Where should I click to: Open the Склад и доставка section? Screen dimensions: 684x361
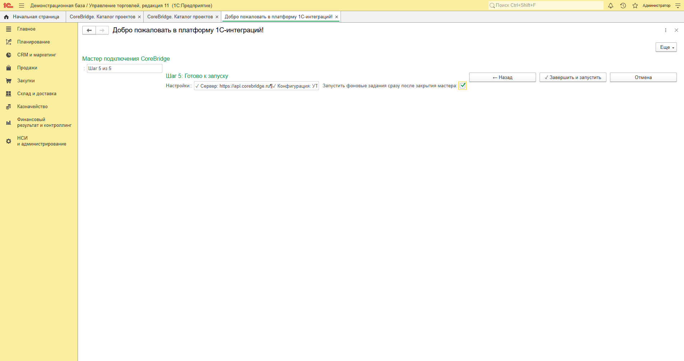[39, 94]
